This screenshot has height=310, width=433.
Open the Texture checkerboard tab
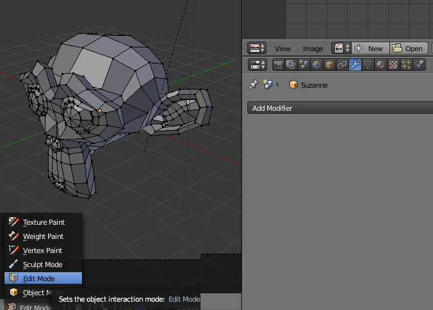coord(393,65)
